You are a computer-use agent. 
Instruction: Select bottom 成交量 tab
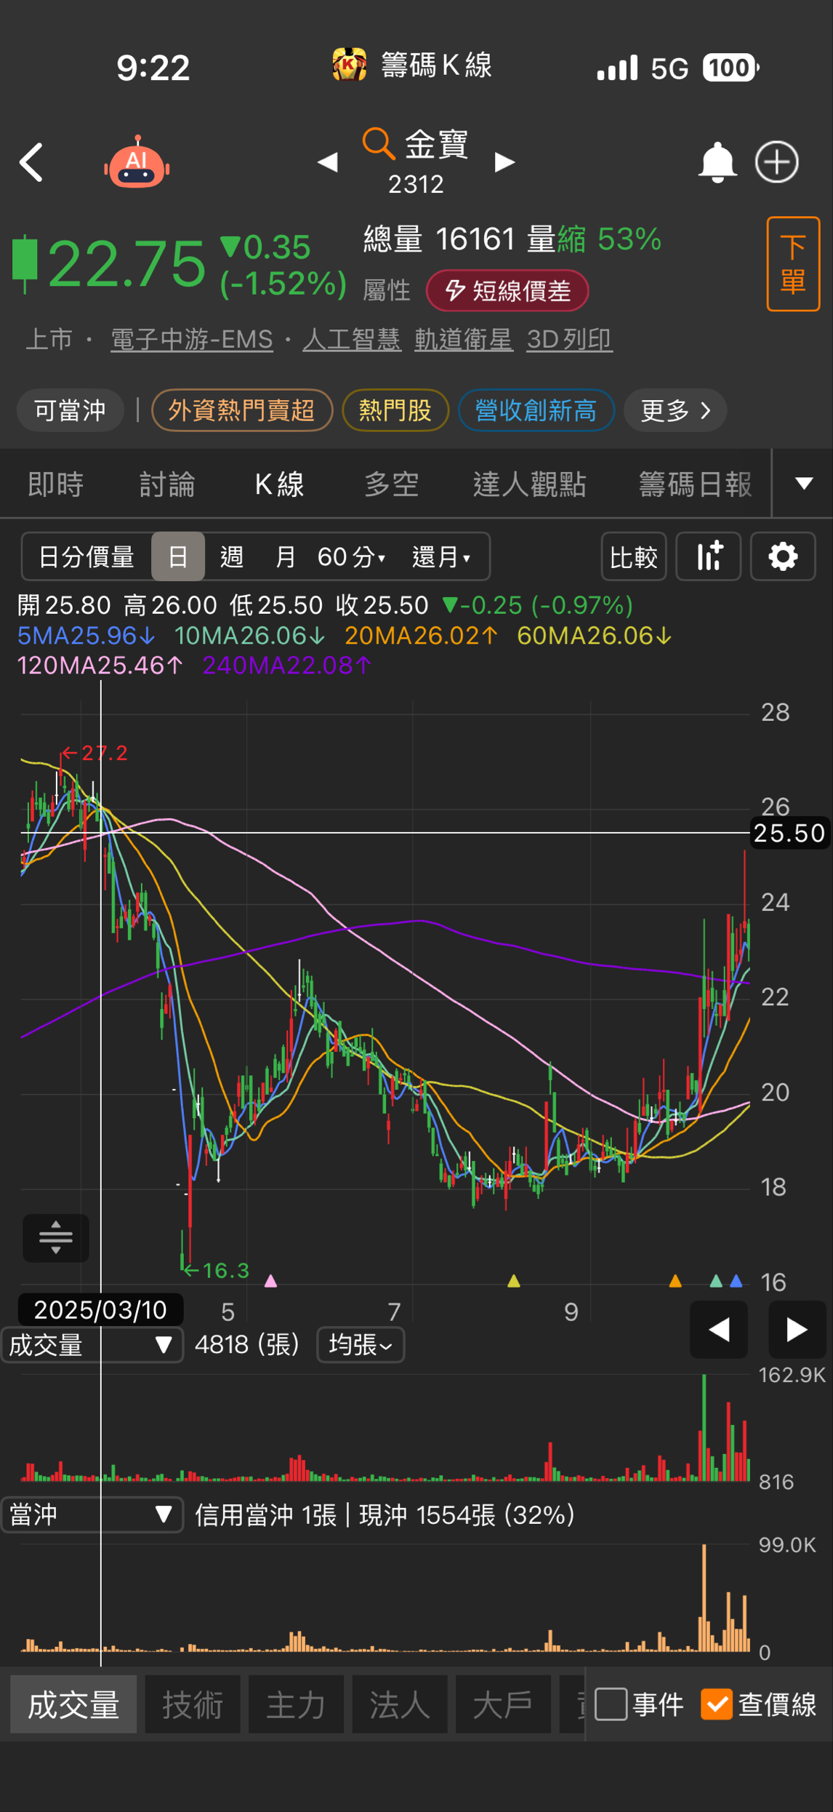pyautogui.click(x=73, y=1704)
